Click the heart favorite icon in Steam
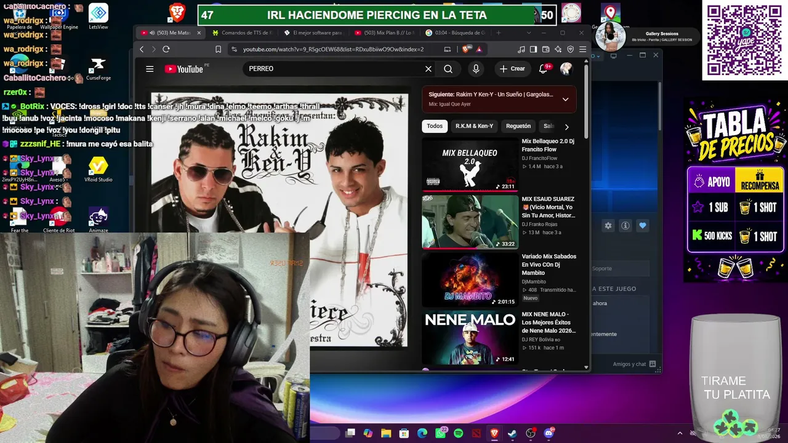 (x=643, y=226)
